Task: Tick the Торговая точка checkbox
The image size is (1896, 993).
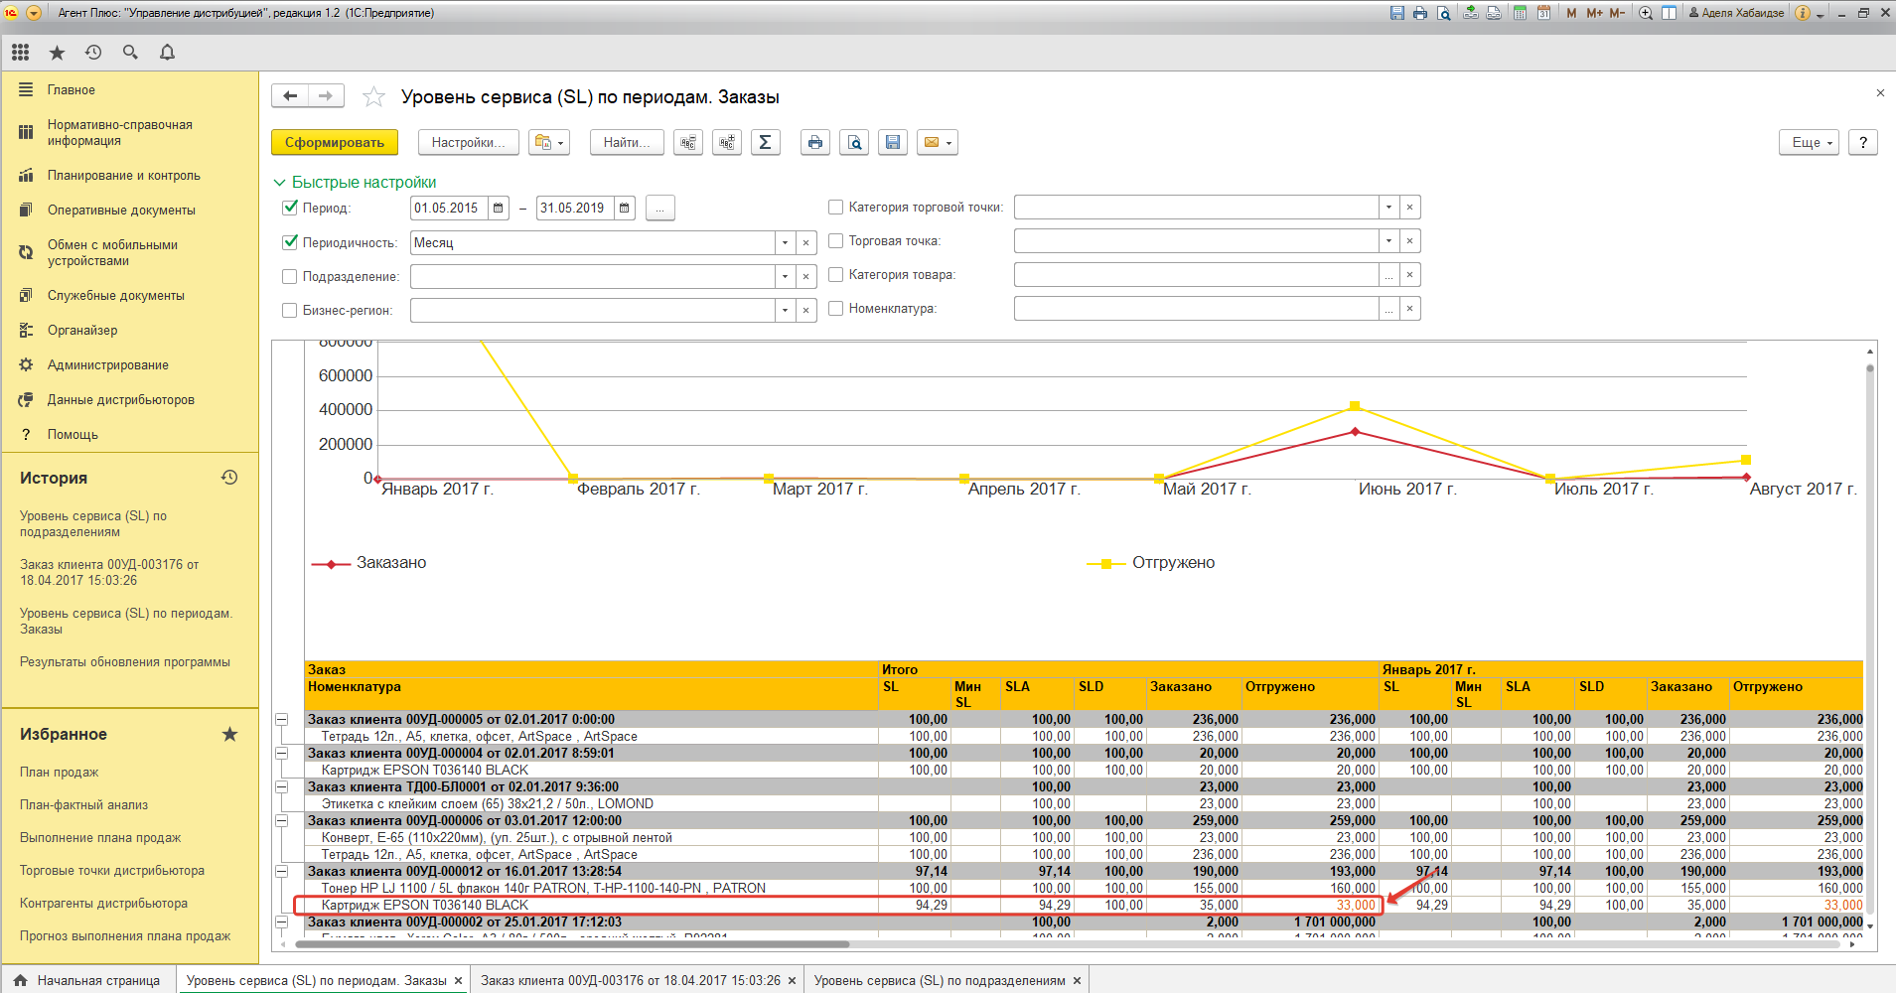Action: [x=835, y=241]
